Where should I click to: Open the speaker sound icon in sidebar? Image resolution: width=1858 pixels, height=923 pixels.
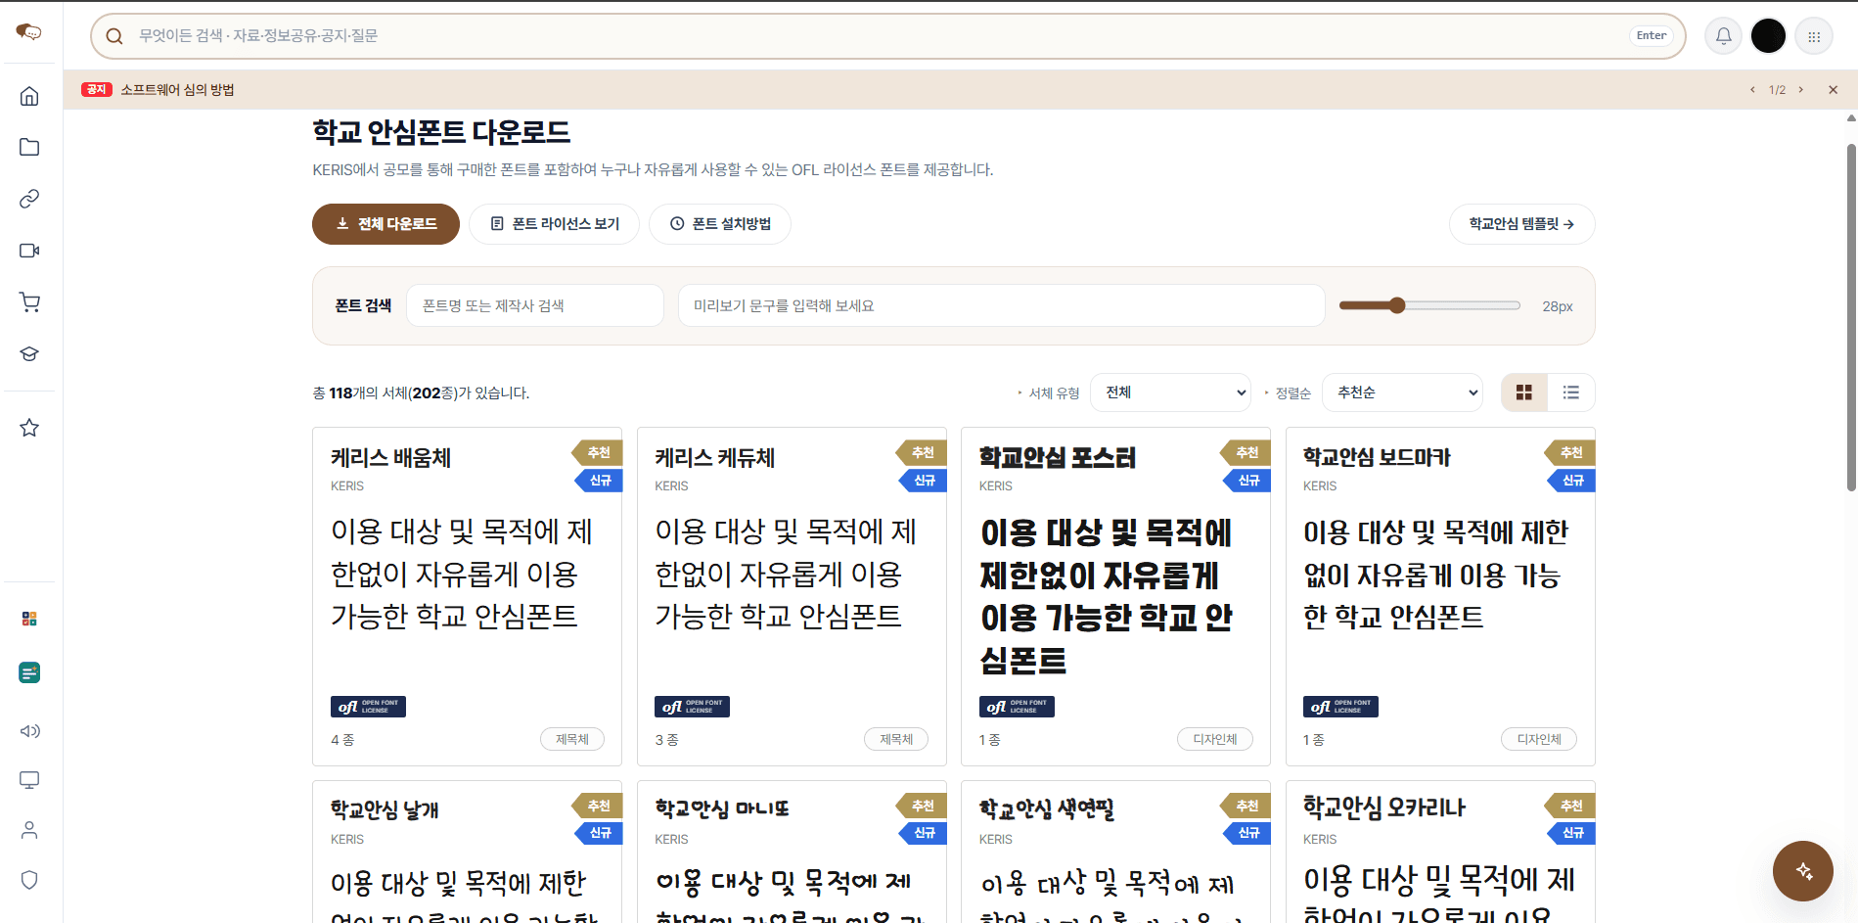tap(29, 731)
